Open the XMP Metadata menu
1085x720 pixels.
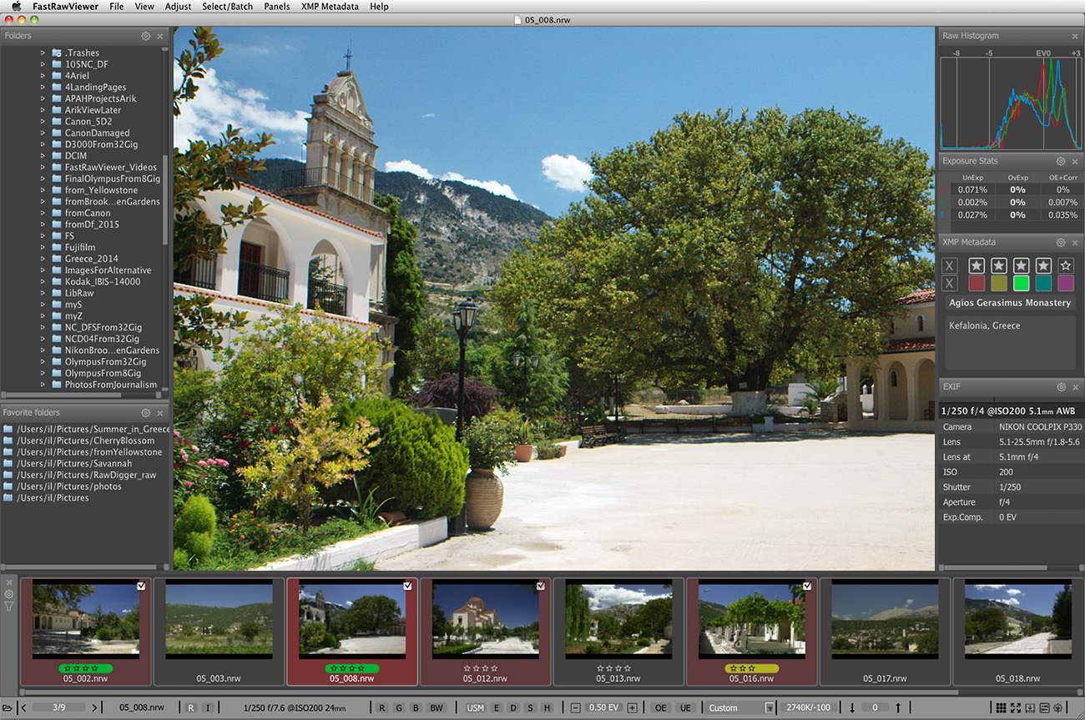[330, 6]
